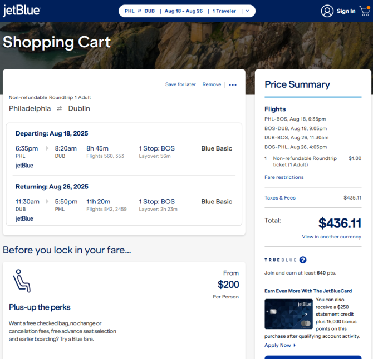Screen dimensions: 373x359
Task: Click the seat icon in perks card
Action: click(22, 281)
